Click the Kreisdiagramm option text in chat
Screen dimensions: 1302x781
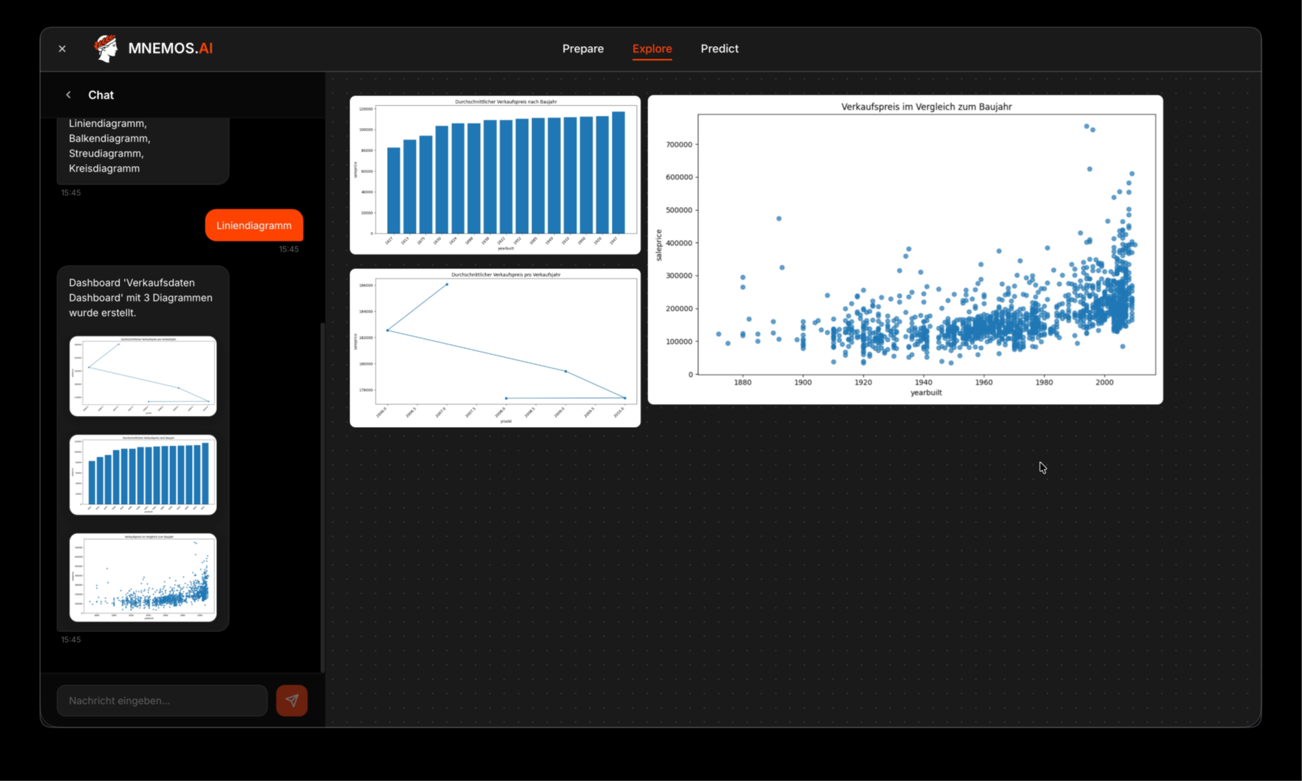point(104,168)
